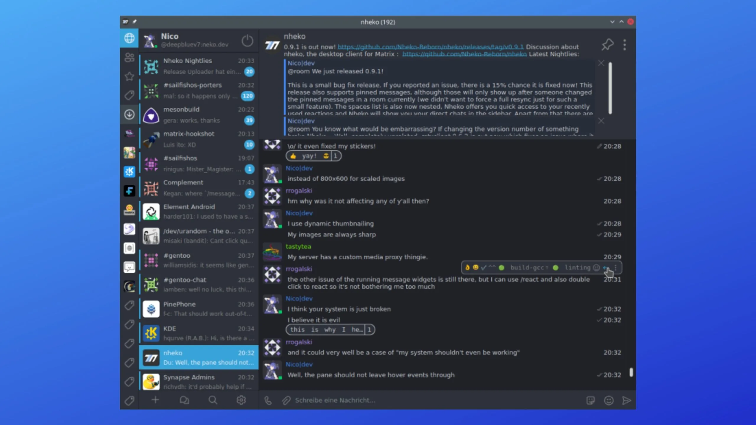Send message with paper plane icon
The width and height of the screenshot is (756, 425).
pyautogui.click(x=626, y=400)
